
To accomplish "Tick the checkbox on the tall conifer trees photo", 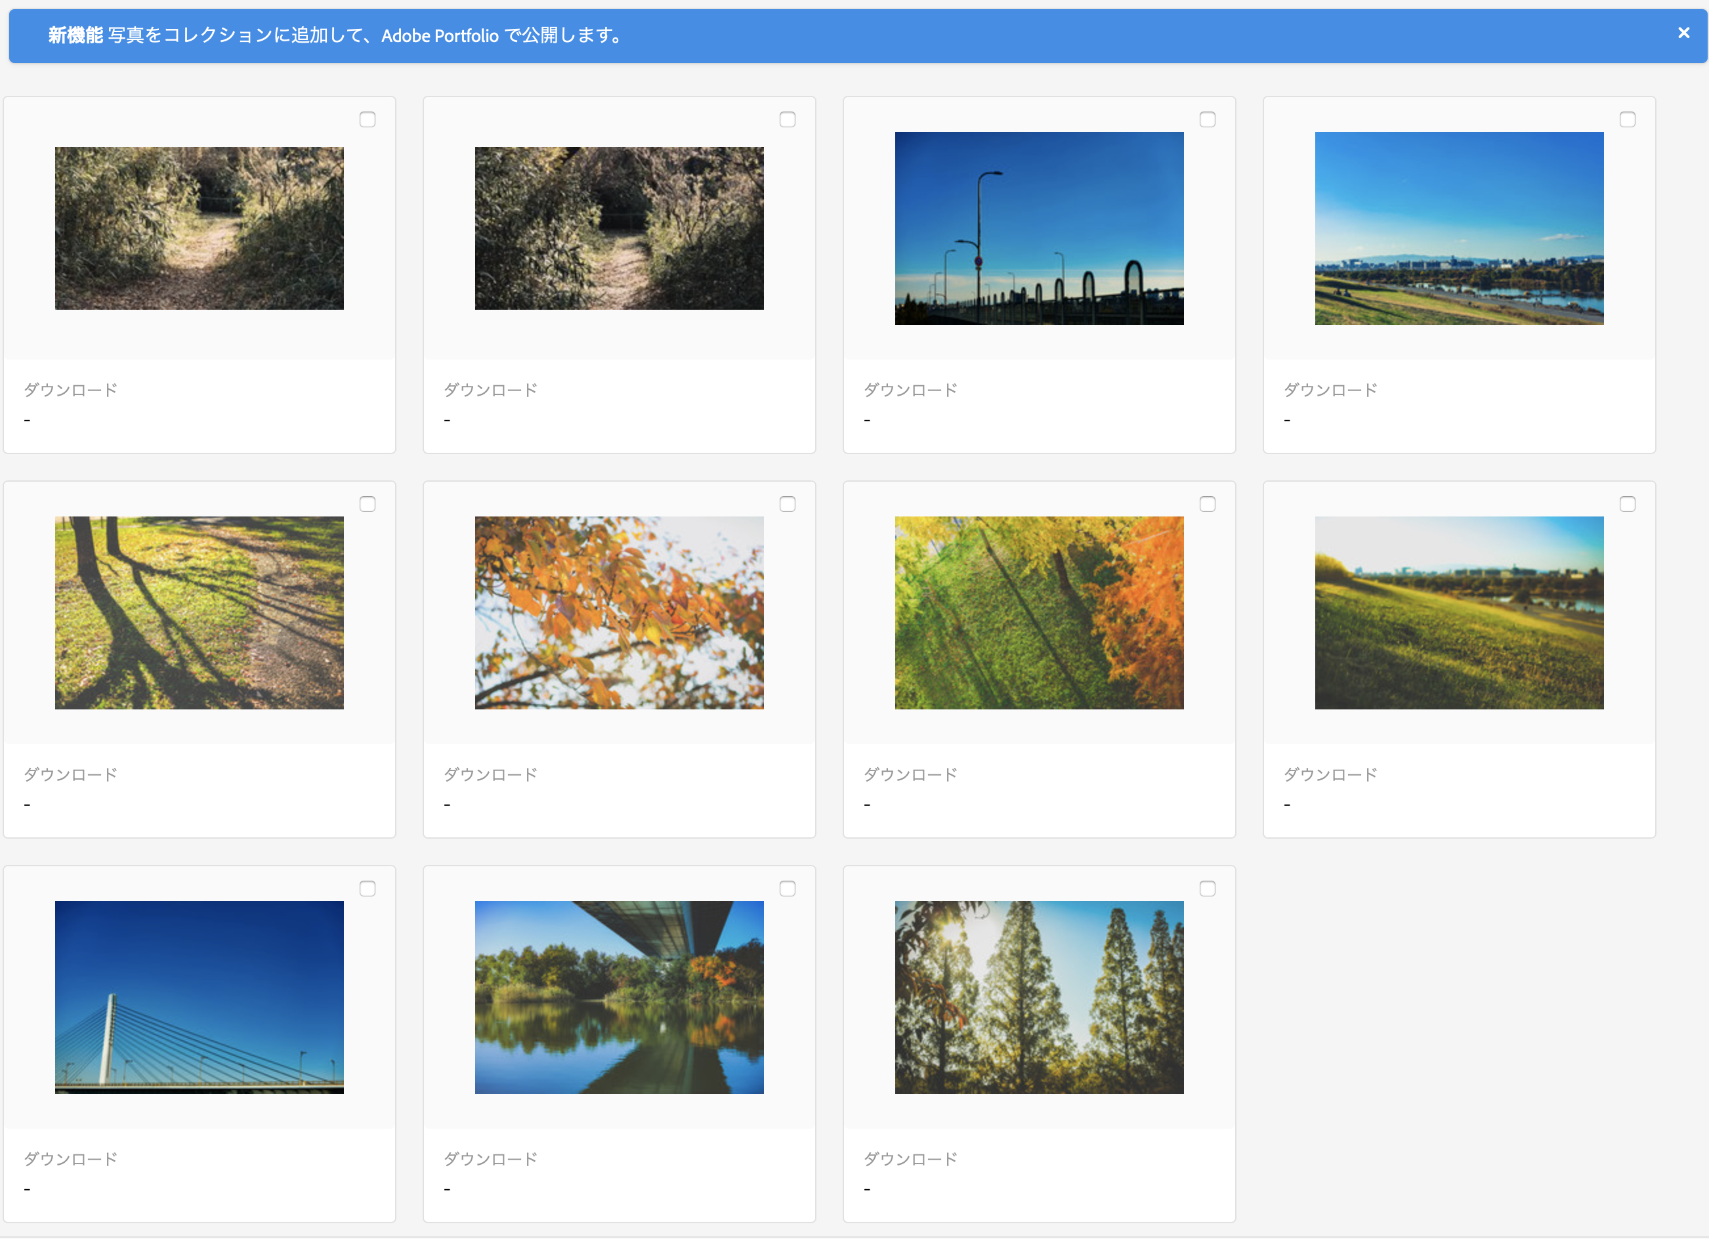I will (x=1207, y=888).
